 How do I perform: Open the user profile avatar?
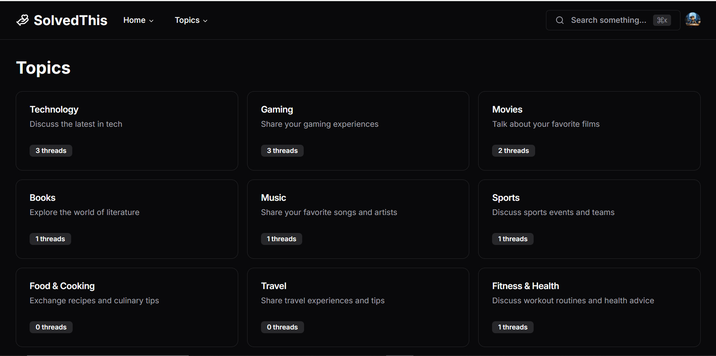click(692, 20)
